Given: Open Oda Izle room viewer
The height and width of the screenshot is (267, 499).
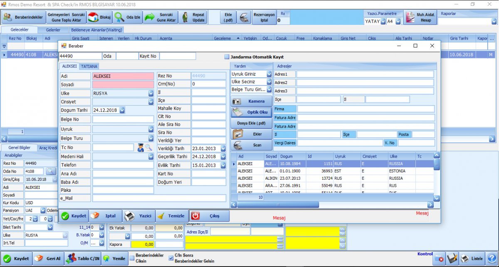Looking at the screenshot, I should tap(128, 17).
